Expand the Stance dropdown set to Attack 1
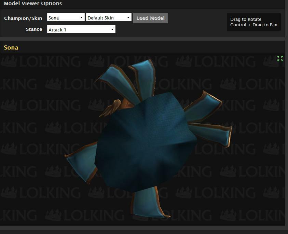288x234 pixels. tap(81, 30)
